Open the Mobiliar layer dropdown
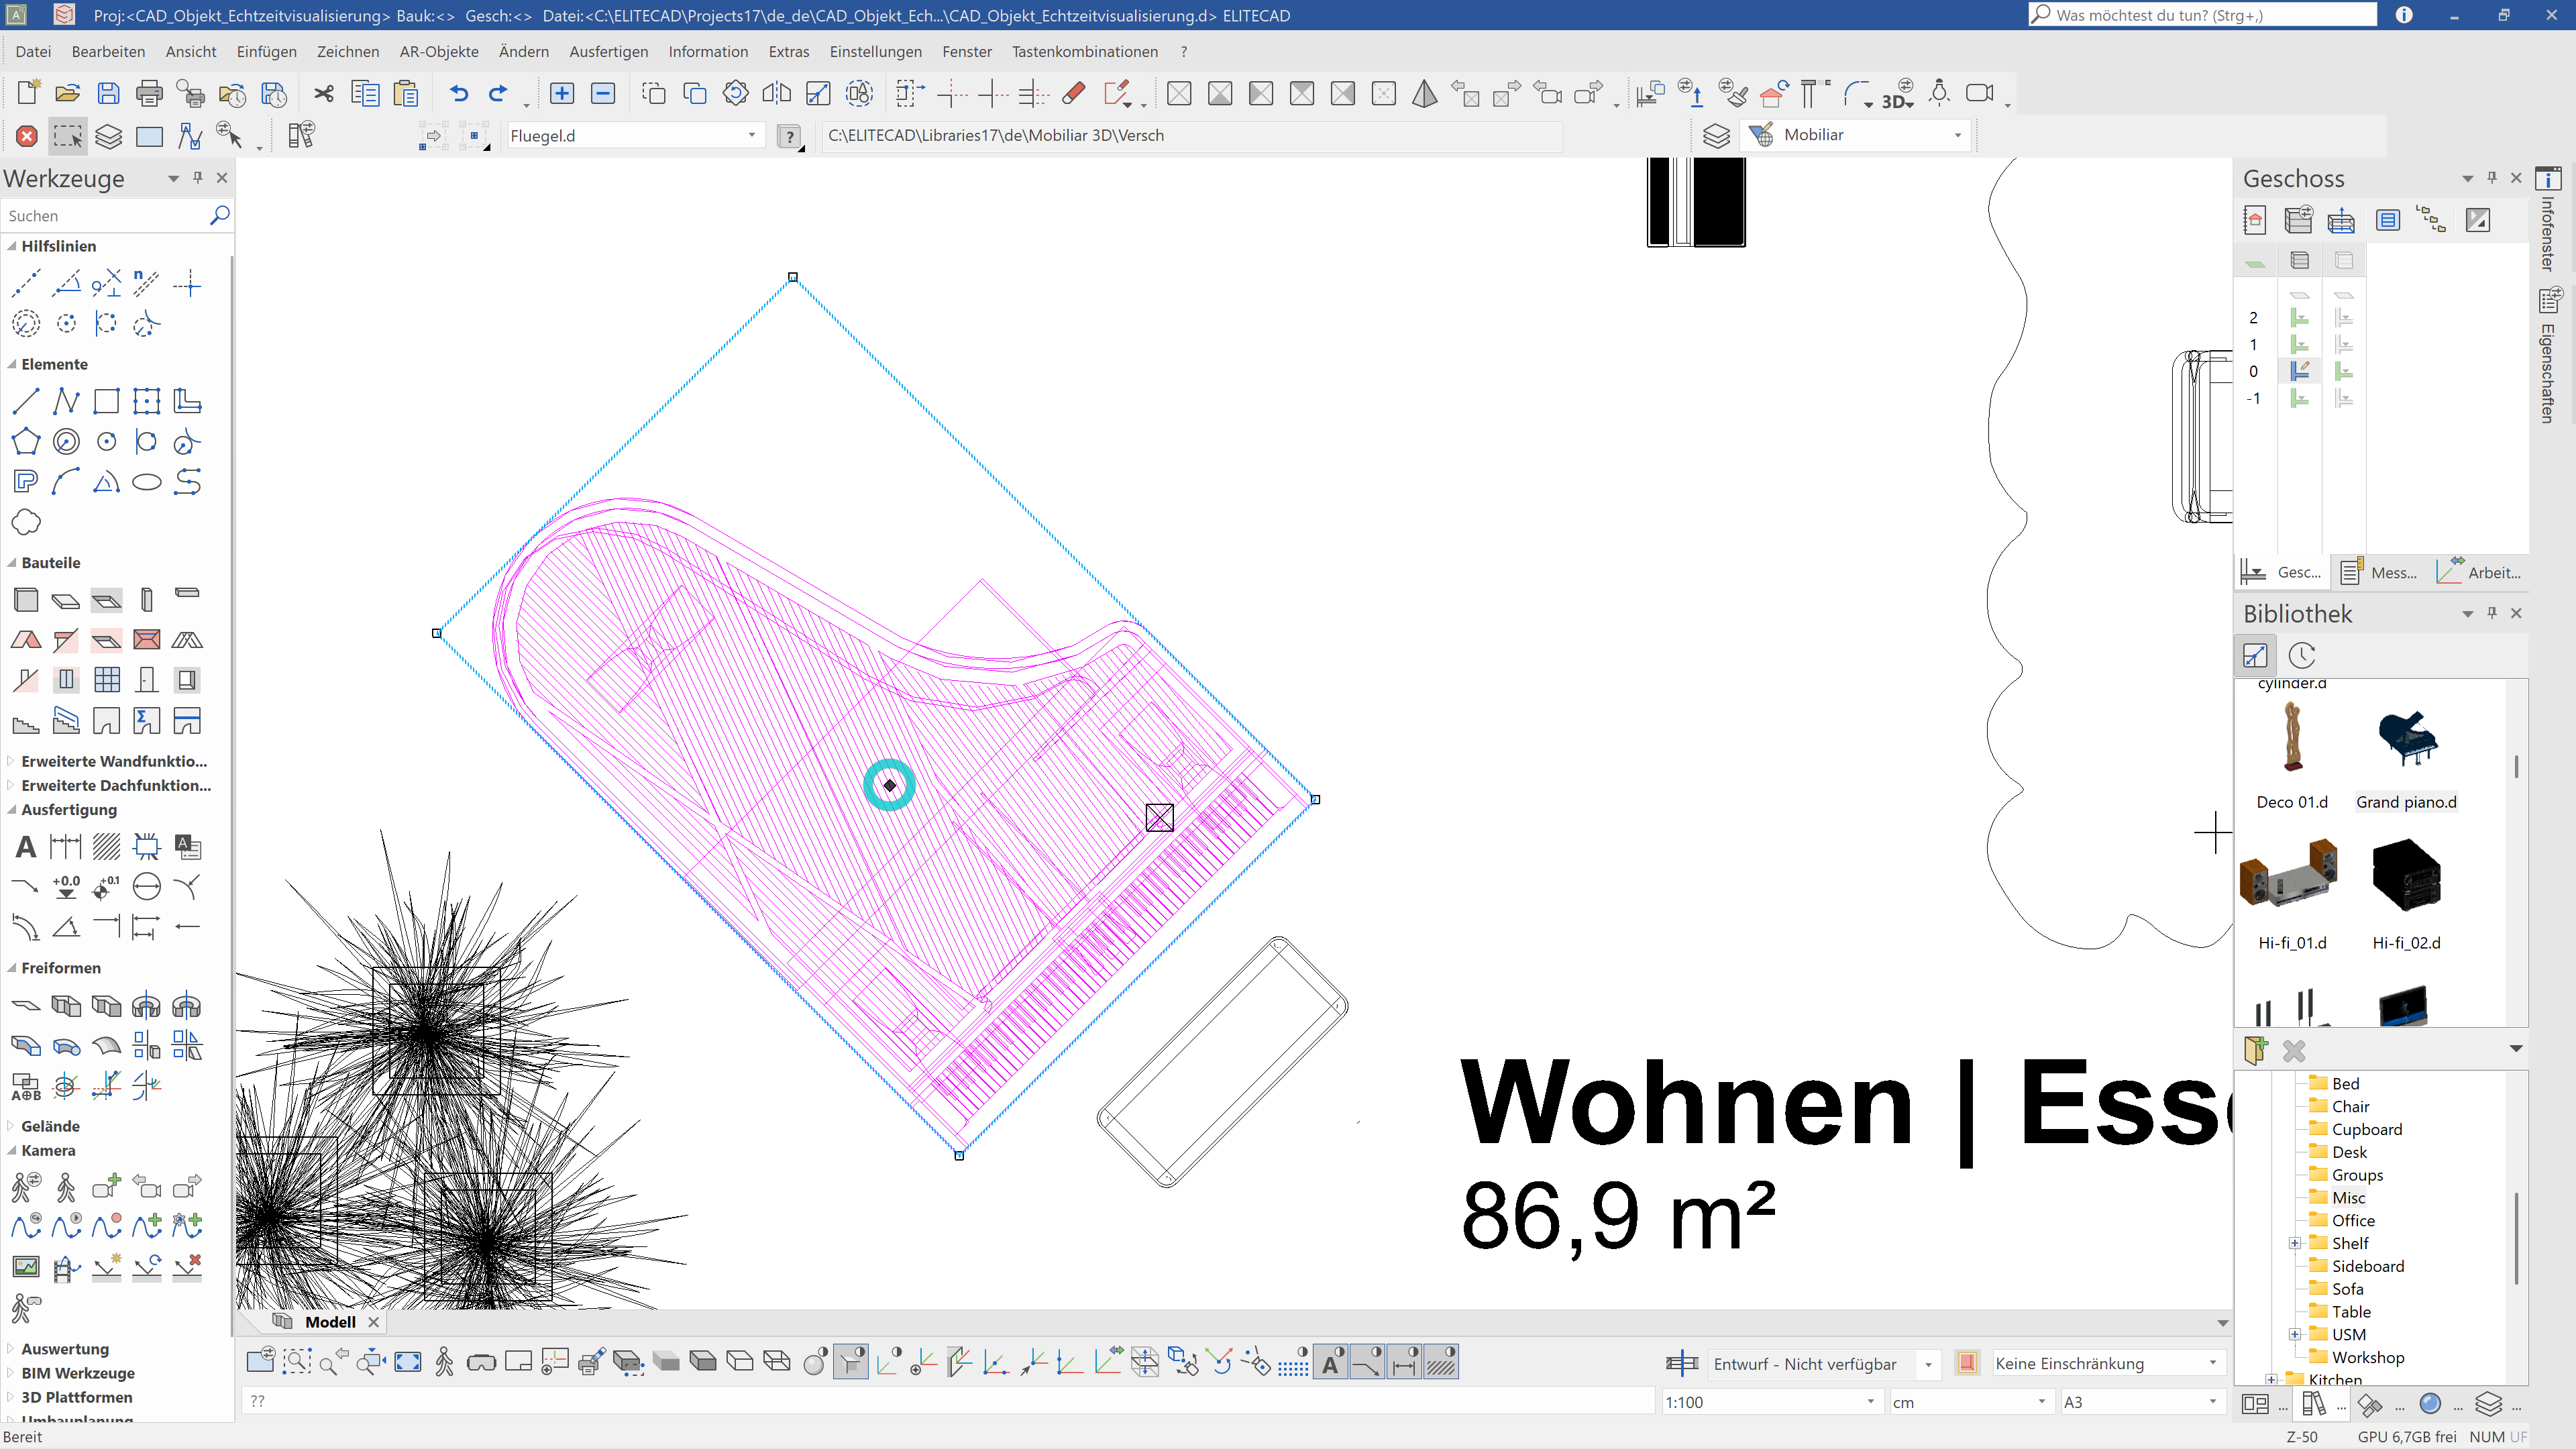This screenshot has height=1449, width=2576. pyautogui.click(x=1957, y=135)
